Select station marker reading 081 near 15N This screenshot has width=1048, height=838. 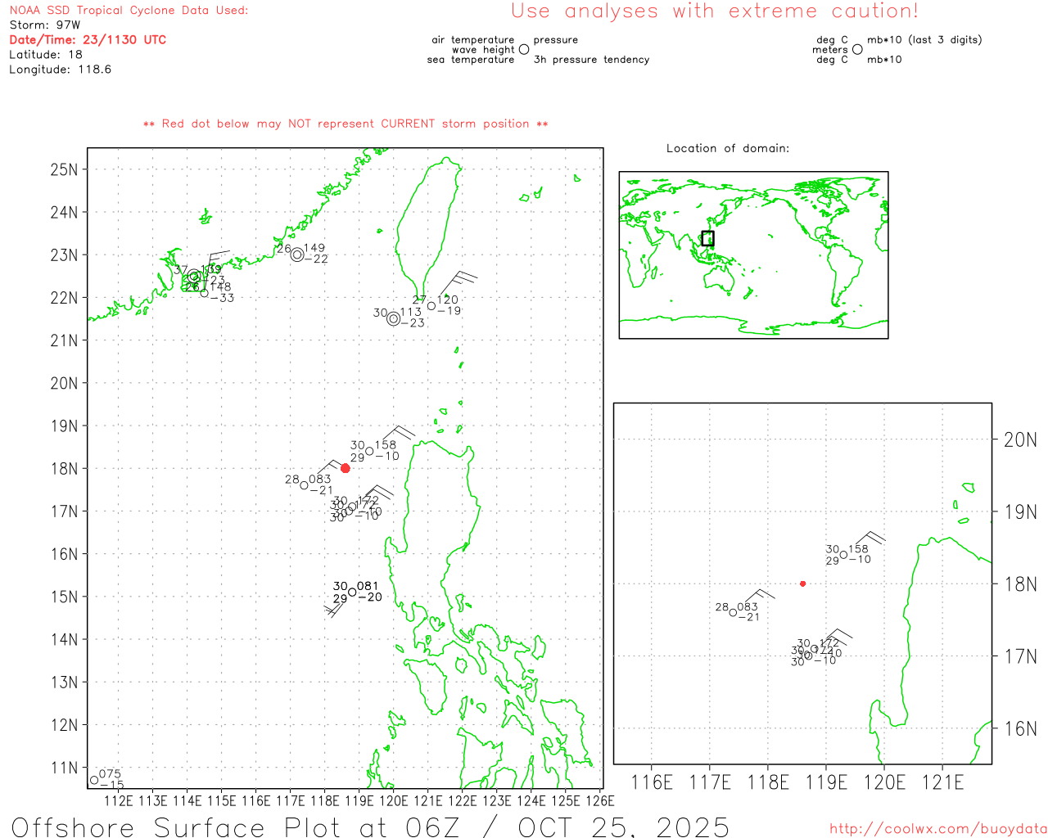coord(352,592)
